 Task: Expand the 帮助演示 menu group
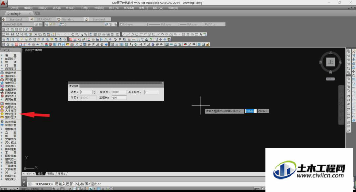pos(11,179)
